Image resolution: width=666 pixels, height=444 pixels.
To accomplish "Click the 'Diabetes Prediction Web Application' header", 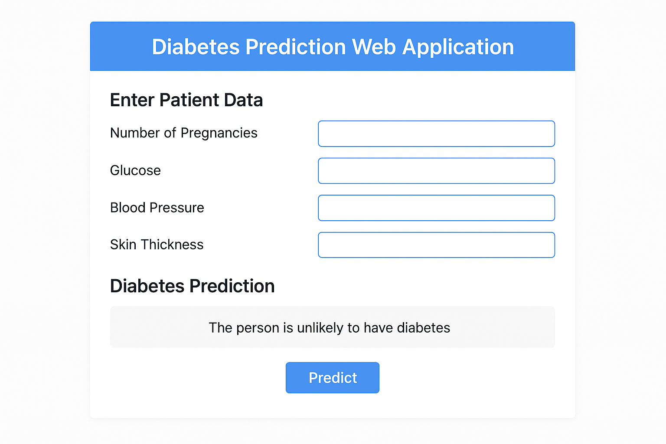I will point(332,46).
